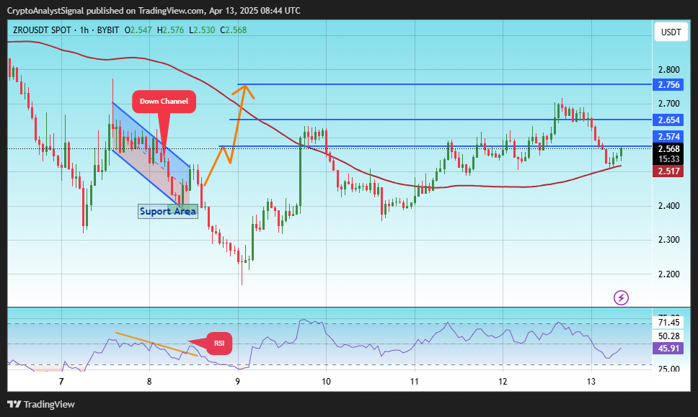The image size is (698, 417).
Task: Click the Suport Area text box
Action: click(168, 211)
